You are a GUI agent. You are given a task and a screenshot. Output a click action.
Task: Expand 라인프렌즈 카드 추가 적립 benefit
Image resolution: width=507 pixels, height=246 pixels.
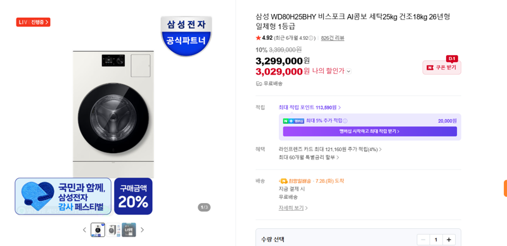pos(330,149)
